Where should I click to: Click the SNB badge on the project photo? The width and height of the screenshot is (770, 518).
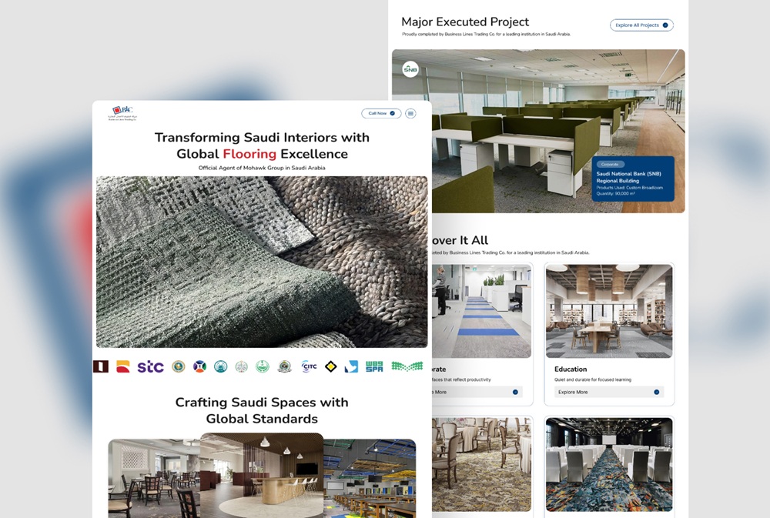[410, 69]
